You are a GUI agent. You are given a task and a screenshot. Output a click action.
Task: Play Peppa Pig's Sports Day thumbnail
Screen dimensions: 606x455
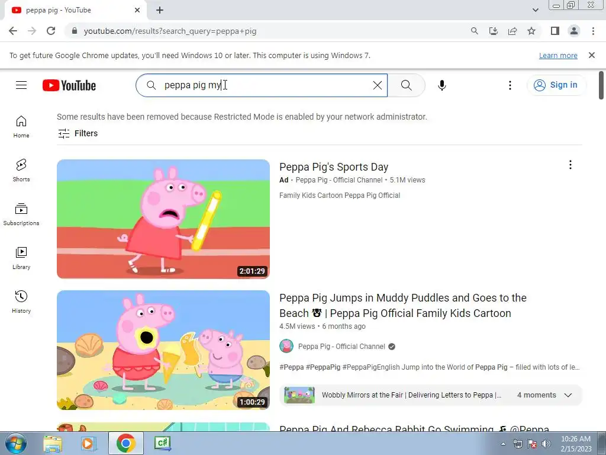163,219
